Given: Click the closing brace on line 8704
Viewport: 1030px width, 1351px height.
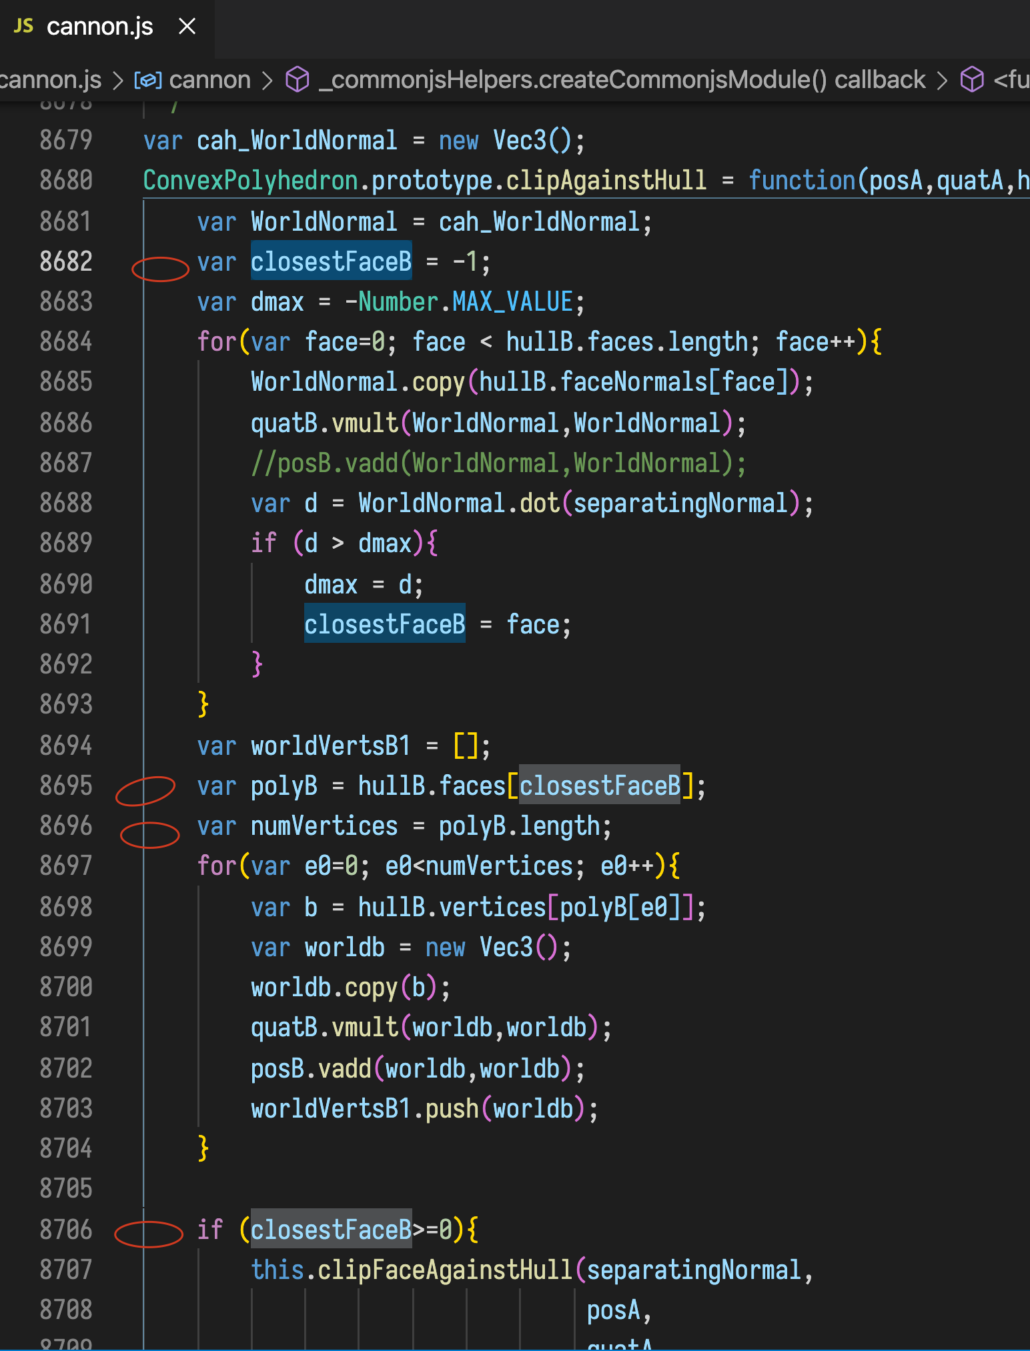Looking at the screenshot, I should pyautogui.click(x=203, y=1148).
